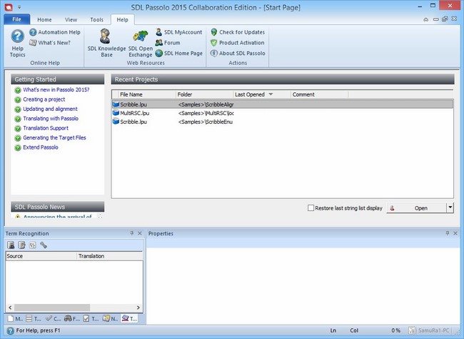Open What's new in Passolo 2015? link
The height and width of the screenshot is (339, 464).
56,89
